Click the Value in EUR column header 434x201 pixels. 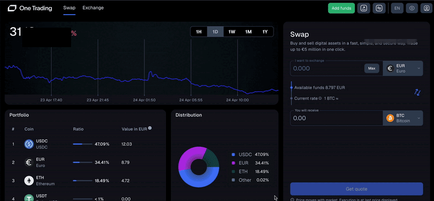click(134, 129)
